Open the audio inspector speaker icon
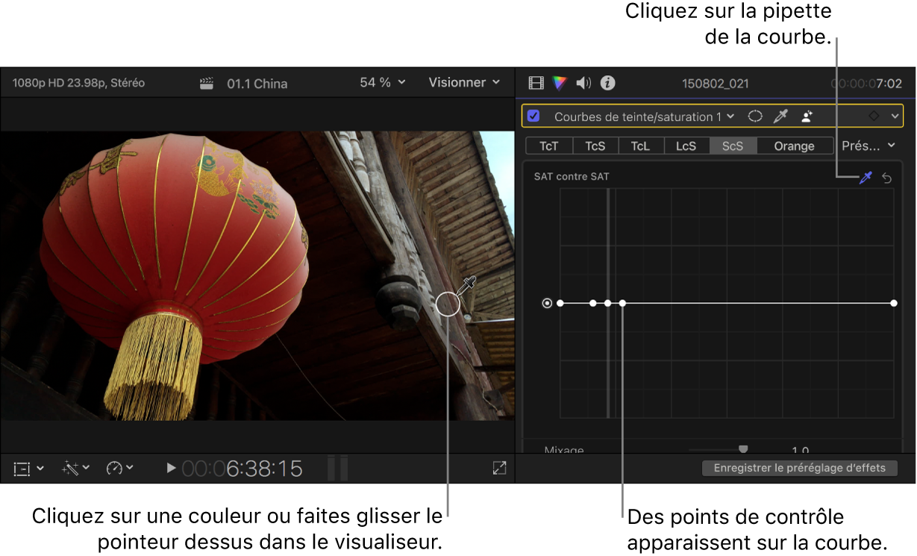Image resolution: width=917 pixels, height=556 pixels. pos(584,83)
